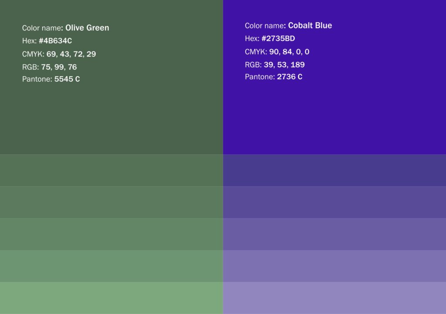This screenshot has height=314, width=446.
Task: Choose the darkest purple tint strip
Action: coord(334,170)
